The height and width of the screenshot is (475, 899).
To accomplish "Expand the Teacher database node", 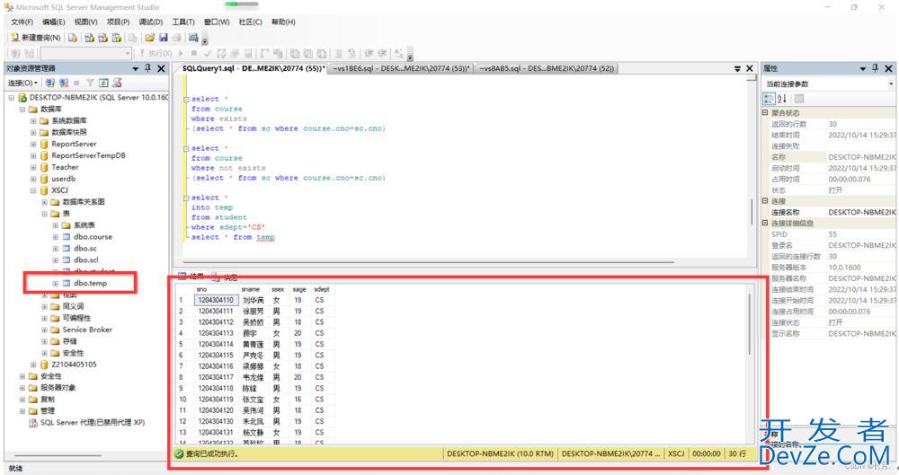I will pyautogui.click(x=33, y=167).
